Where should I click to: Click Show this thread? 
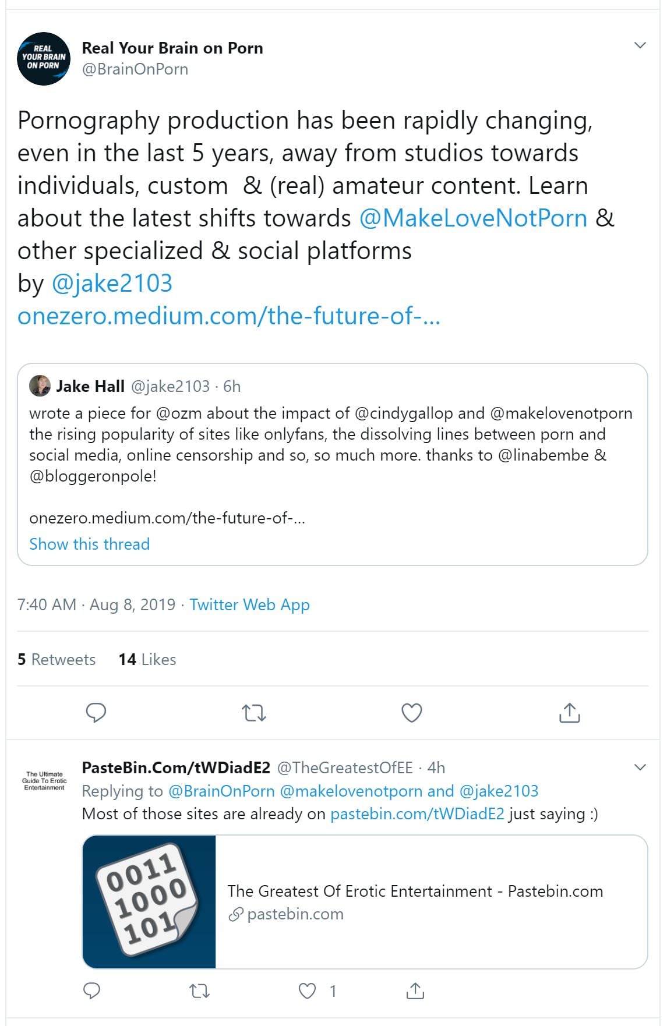point(89,544)
